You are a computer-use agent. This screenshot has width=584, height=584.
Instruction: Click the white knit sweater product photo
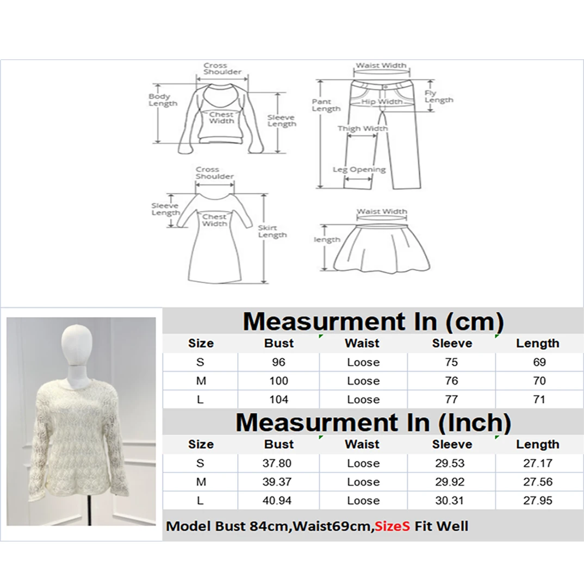pos(81,421)
